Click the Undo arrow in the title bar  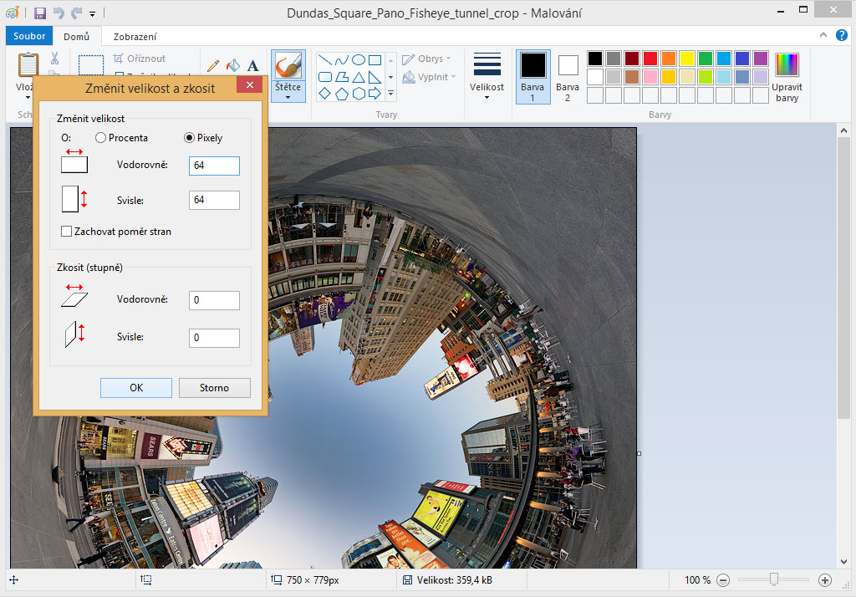(x=59, y=13)
